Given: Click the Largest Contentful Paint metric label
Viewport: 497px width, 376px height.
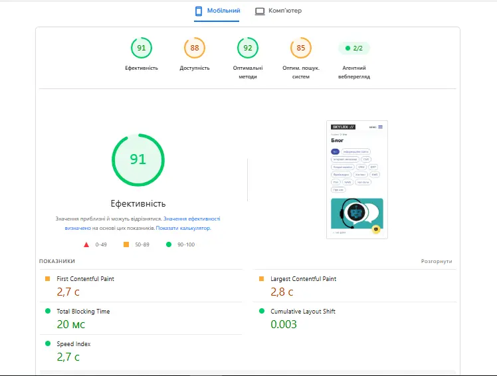Looking at the screenshot, I should pyautogui.click(x=304, y=278).
